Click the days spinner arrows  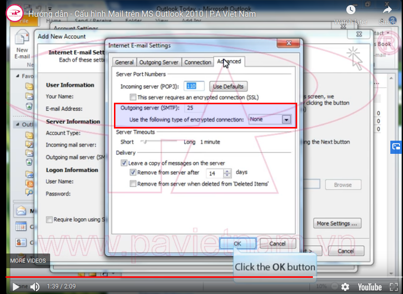(227, 173)
